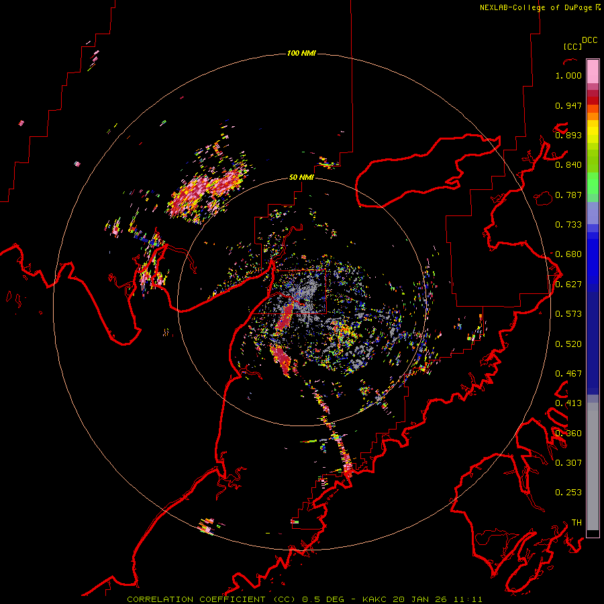Select the 0.573 scale value
The height and width of the screenshot is (604, 604).
click(x=568, y=314)
